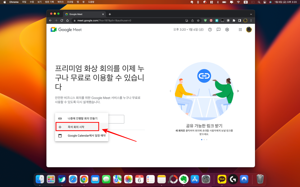
Task: Open the Apple menu
Action: tap(5, 2)
